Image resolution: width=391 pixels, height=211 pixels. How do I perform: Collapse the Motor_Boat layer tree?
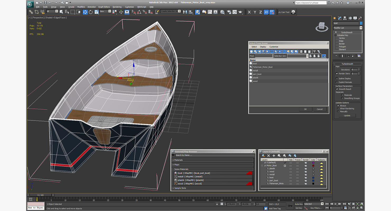[x=262, y=166]
